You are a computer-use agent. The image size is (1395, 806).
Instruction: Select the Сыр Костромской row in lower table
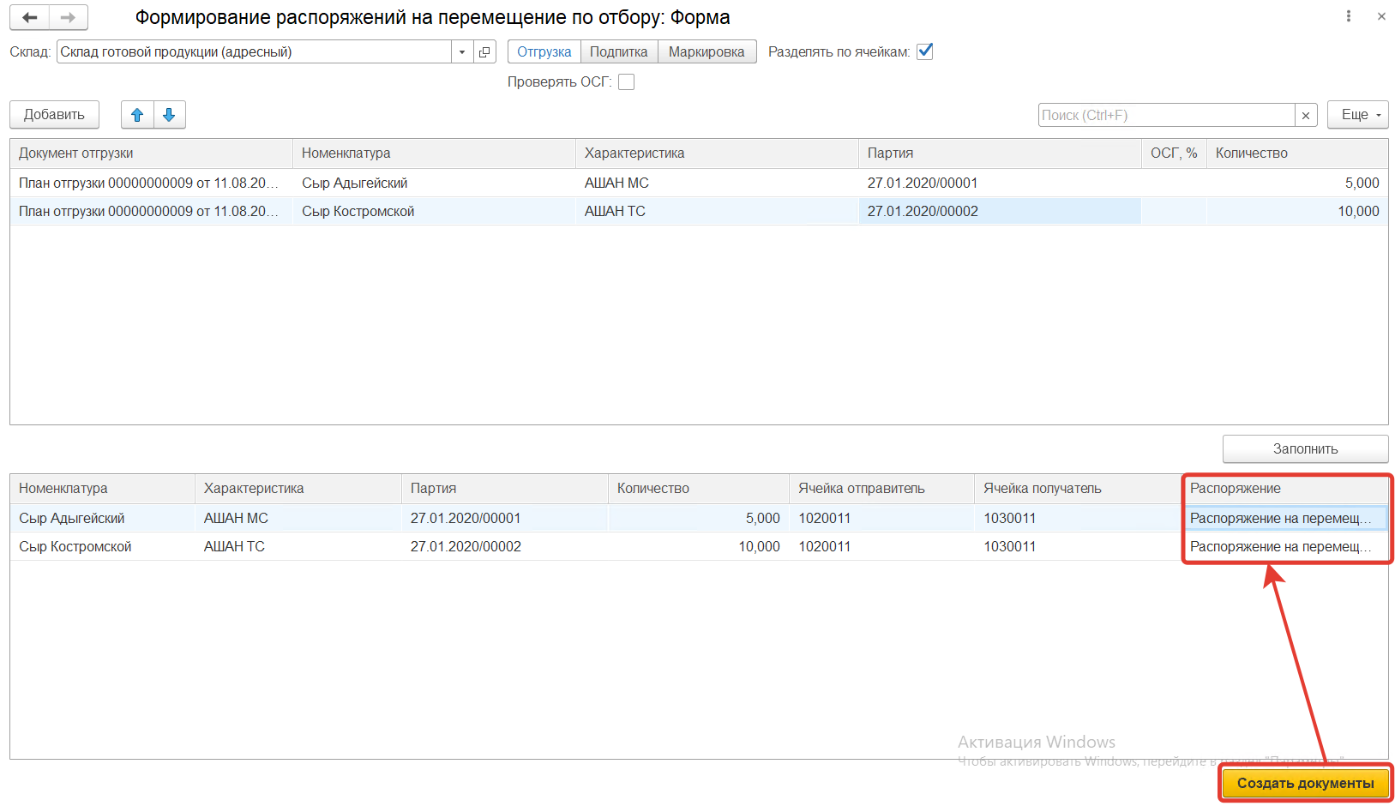(75, 547)
